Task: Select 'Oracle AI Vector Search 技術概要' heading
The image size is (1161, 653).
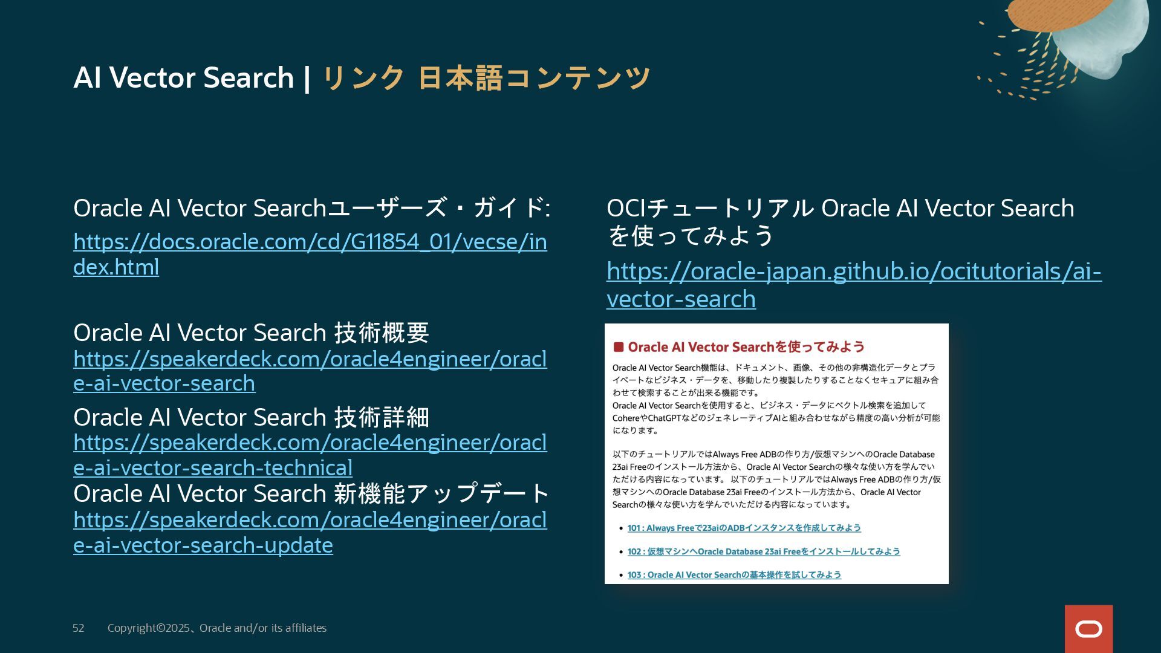Action: [x=251, y=333]
